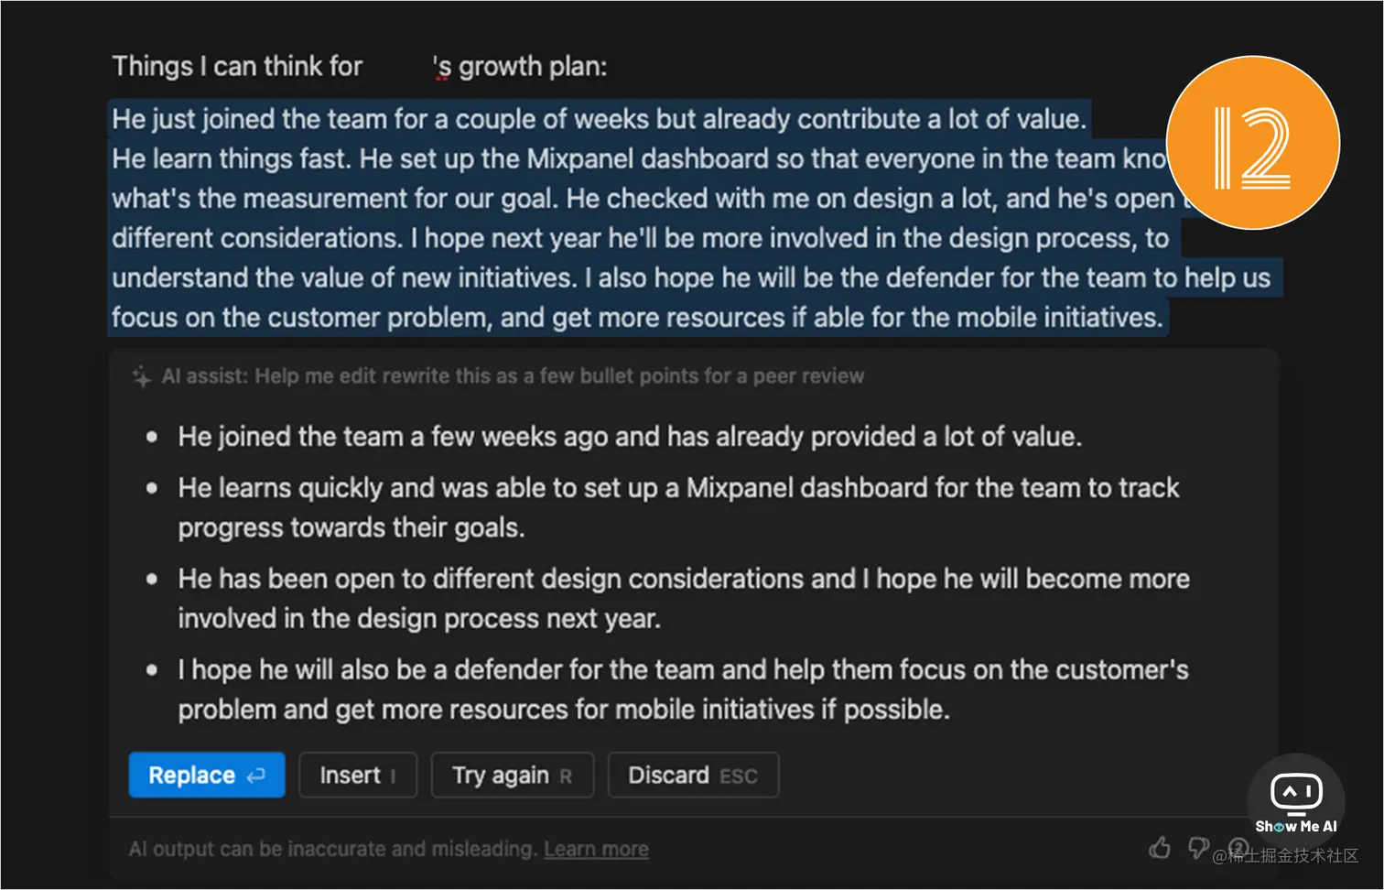Click the bullet about mobile initiatives
Viewport: 1384px width, 890px height.
click(683, 689)
